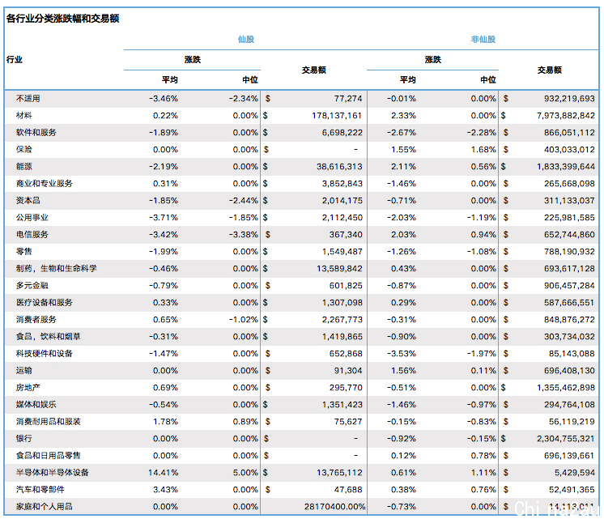Image resolution: width=604 pixels, height=519 pixels.
Task: Select the 食品和日用品零售 row label
Action: coord(48,455)
